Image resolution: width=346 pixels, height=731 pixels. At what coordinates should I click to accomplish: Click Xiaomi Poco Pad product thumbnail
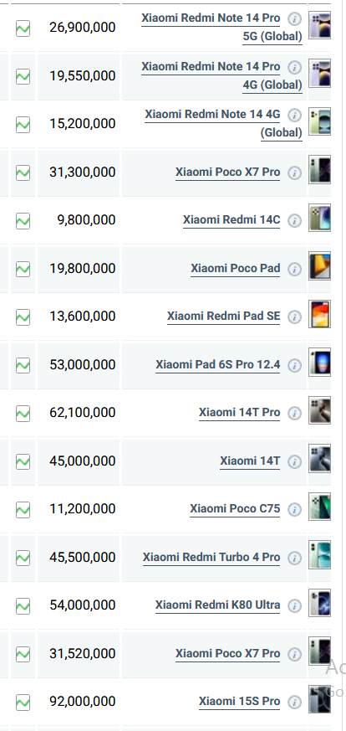pyautogui.click(x=320, y=265)
